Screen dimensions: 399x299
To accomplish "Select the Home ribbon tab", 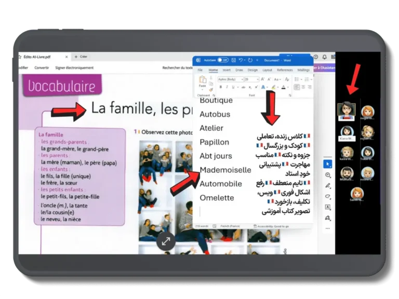I will pos(213,70).
